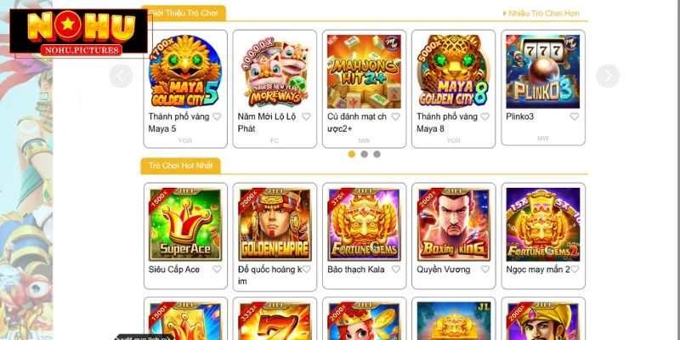Play the Boxing King game icon
Image resolution: width=680 pixels, height=340 pixels.
click(x=453, y=224)
